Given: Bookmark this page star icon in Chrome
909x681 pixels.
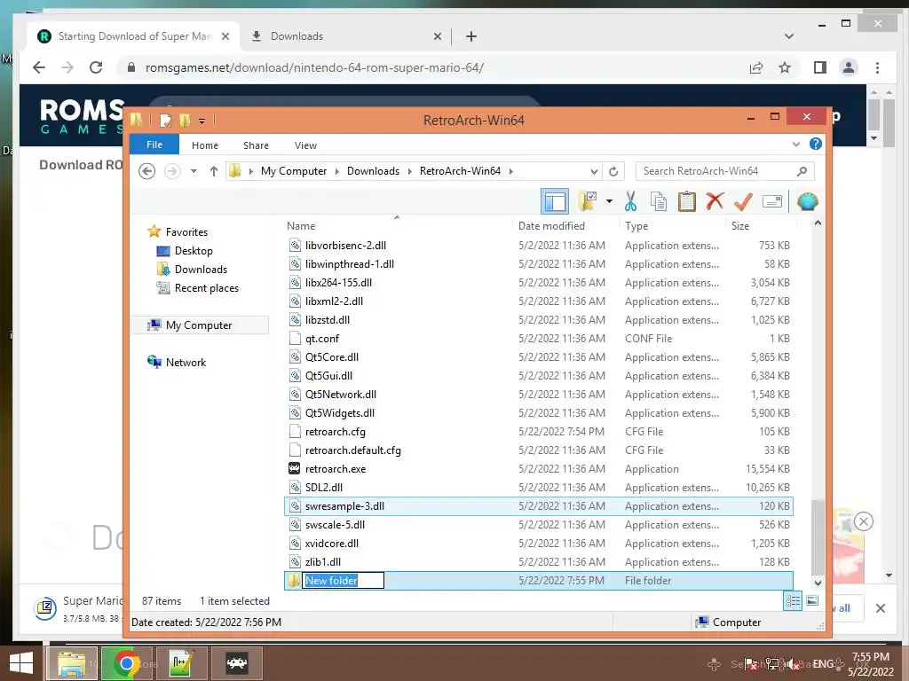Looking at the screenshot, I should point(785,67).
